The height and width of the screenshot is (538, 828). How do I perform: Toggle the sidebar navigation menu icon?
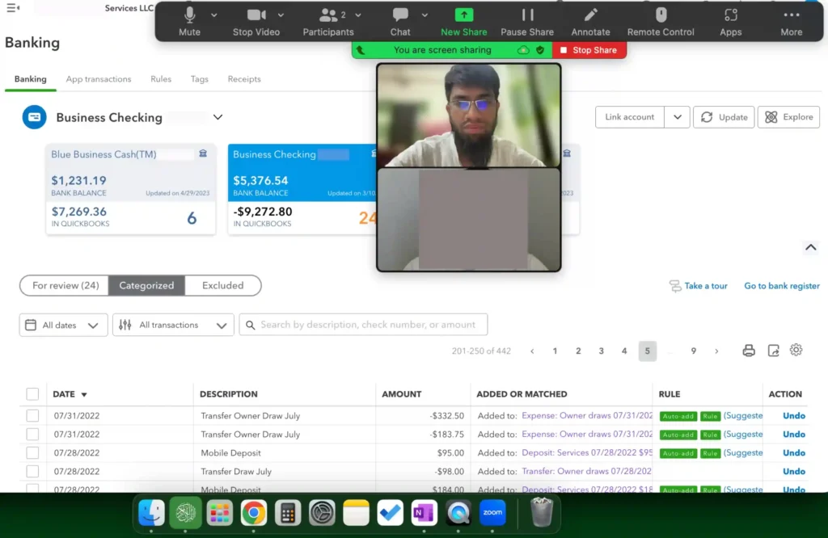click(x=13, y=8)
